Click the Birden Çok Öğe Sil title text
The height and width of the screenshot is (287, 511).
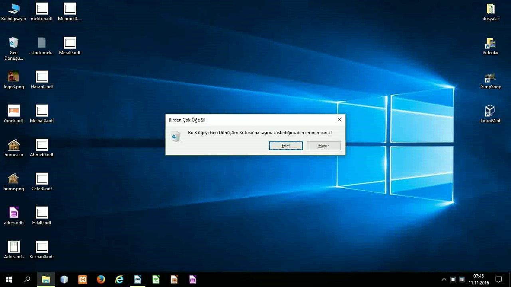[187, 120]
